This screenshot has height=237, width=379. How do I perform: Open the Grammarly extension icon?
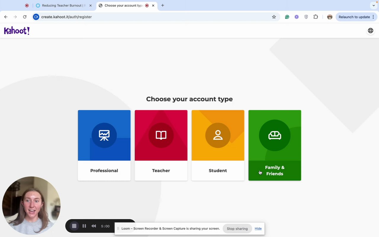[x=287, y=17]
